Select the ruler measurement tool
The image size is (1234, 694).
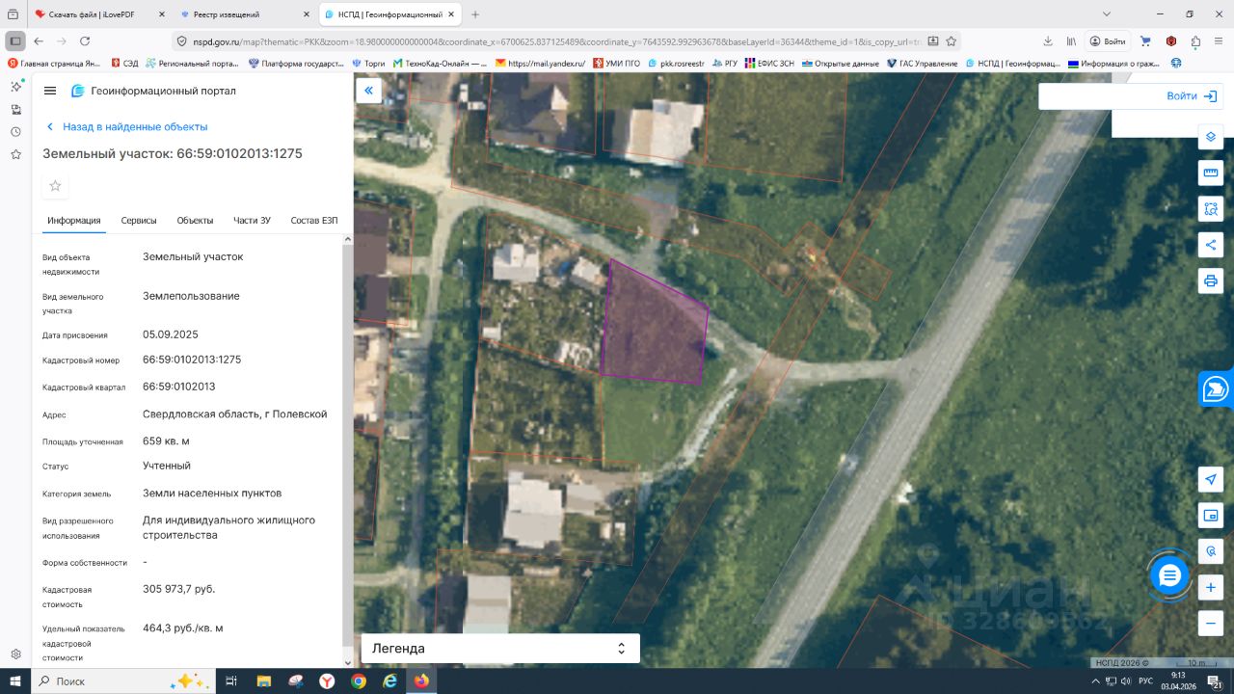click(1211, 173)
